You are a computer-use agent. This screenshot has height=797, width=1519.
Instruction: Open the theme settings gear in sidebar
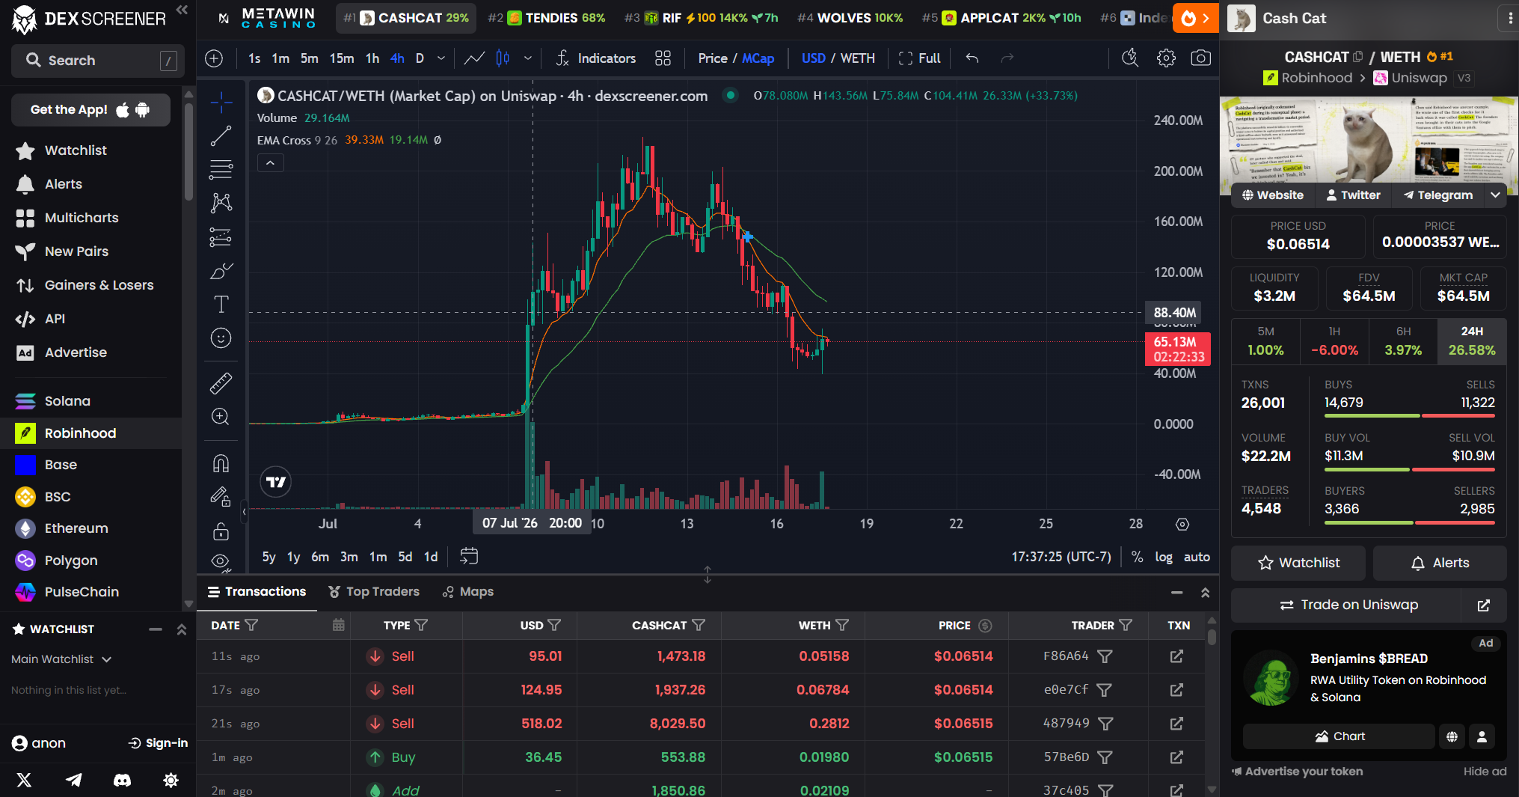[171, 780]
